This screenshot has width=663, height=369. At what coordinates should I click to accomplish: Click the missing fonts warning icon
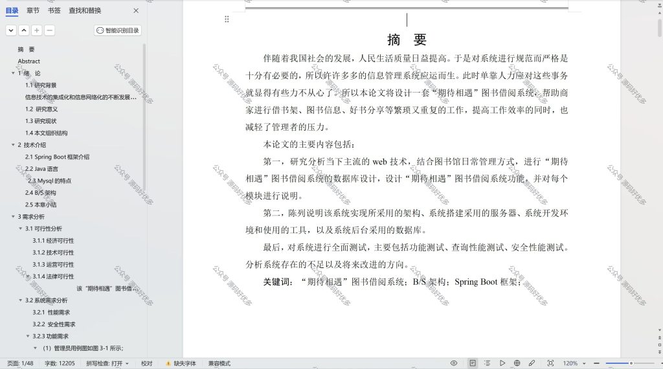click(168, 364)
